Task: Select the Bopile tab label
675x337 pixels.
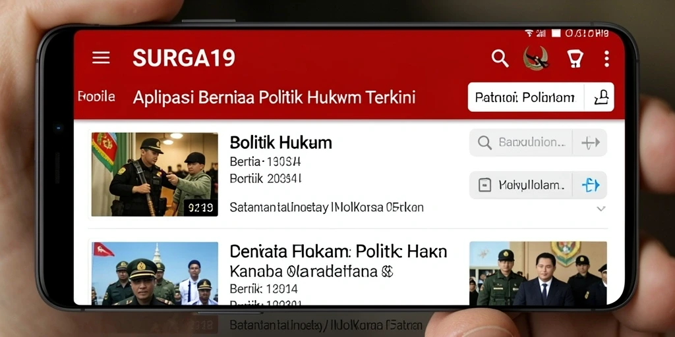Action: click(x=96, y=97)
